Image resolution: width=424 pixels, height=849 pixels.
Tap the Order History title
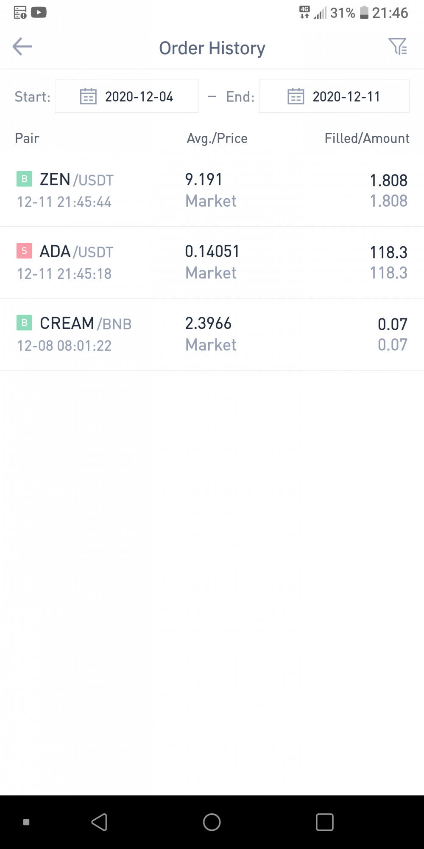coord(212,48)
